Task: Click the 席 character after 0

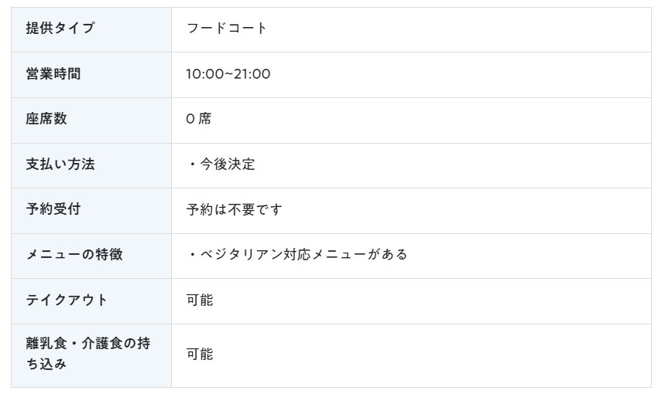Action: [205, 119]
